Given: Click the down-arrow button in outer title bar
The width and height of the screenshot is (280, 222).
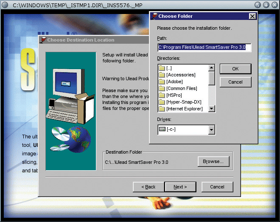Looking at the screenshot, I should click(x=266, y=5).
